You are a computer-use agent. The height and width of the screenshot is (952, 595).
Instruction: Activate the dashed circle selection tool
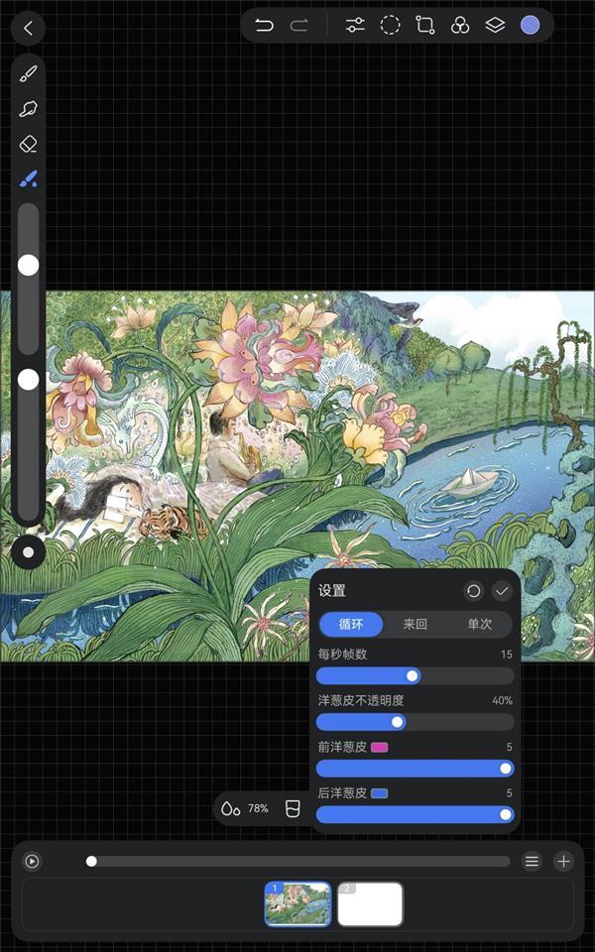pyautogui.click(x=391, y=26)
